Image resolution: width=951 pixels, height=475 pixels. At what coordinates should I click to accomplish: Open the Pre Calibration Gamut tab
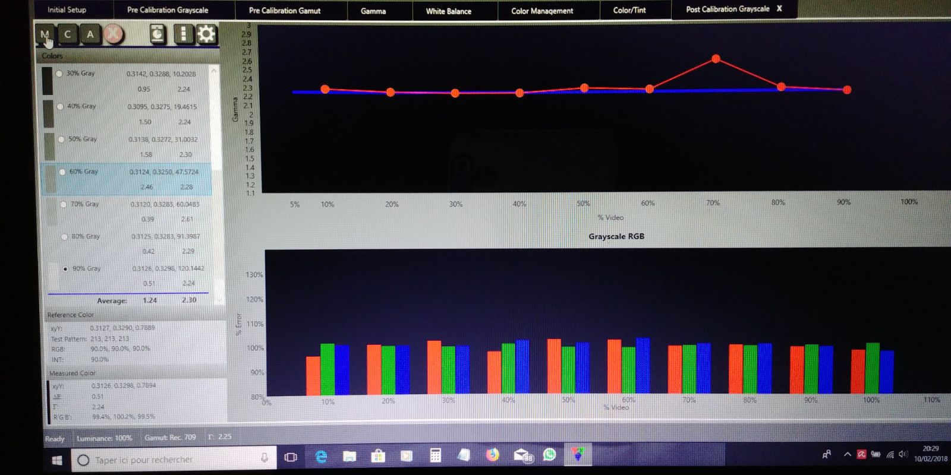point(285,11)
